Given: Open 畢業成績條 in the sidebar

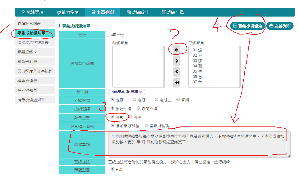Looking at the screenshot, I should pyautogui.click(x=35, y=81).
